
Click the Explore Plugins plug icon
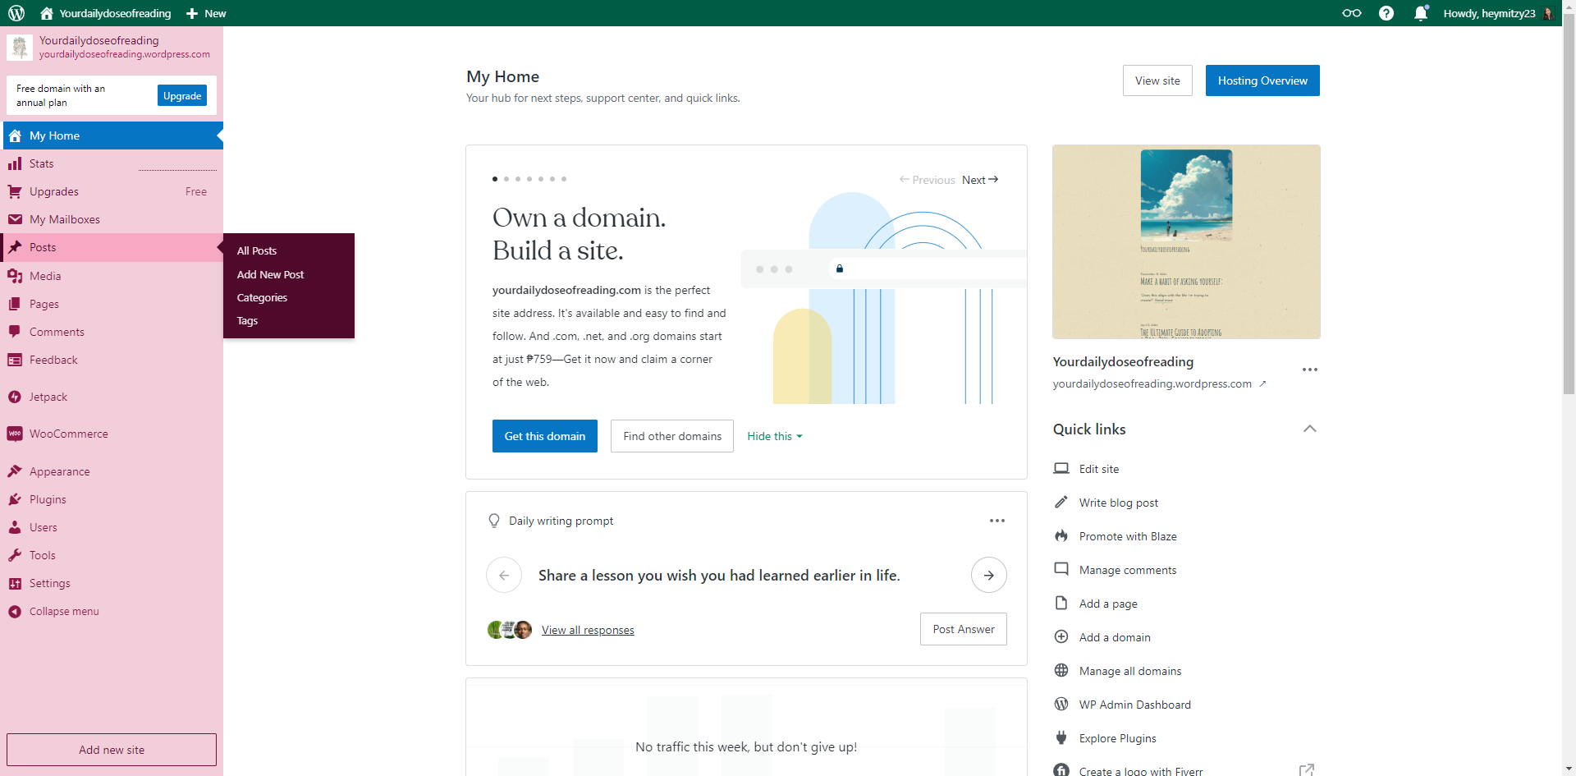click(x=1061, y=737)
